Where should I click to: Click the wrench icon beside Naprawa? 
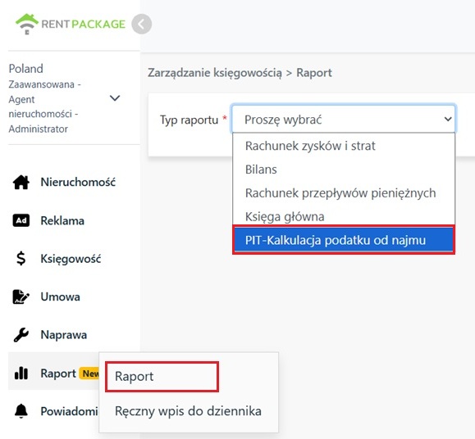pos(21,335)
